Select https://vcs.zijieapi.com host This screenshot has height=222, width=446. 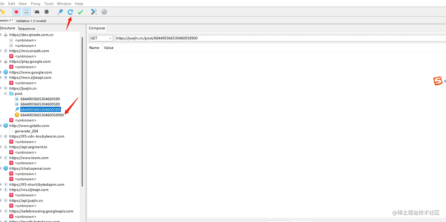(29, 190)
